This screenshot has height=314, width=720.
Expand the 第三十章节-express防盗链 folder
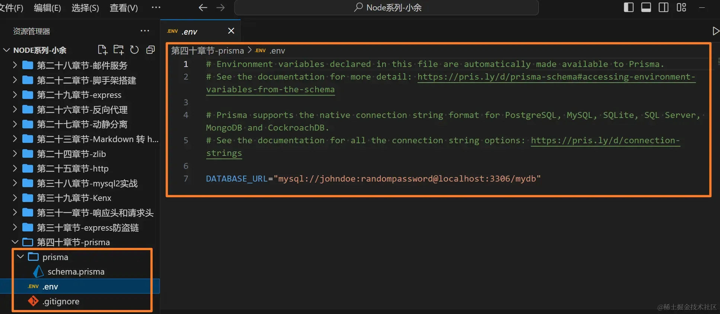15,227
